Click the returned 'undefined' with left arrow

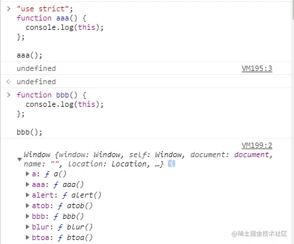click(x=37, y=82)
